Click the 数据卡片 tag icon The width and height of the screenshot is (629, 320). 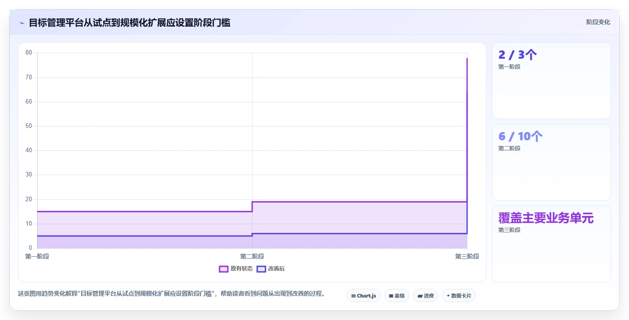point(448,296)
